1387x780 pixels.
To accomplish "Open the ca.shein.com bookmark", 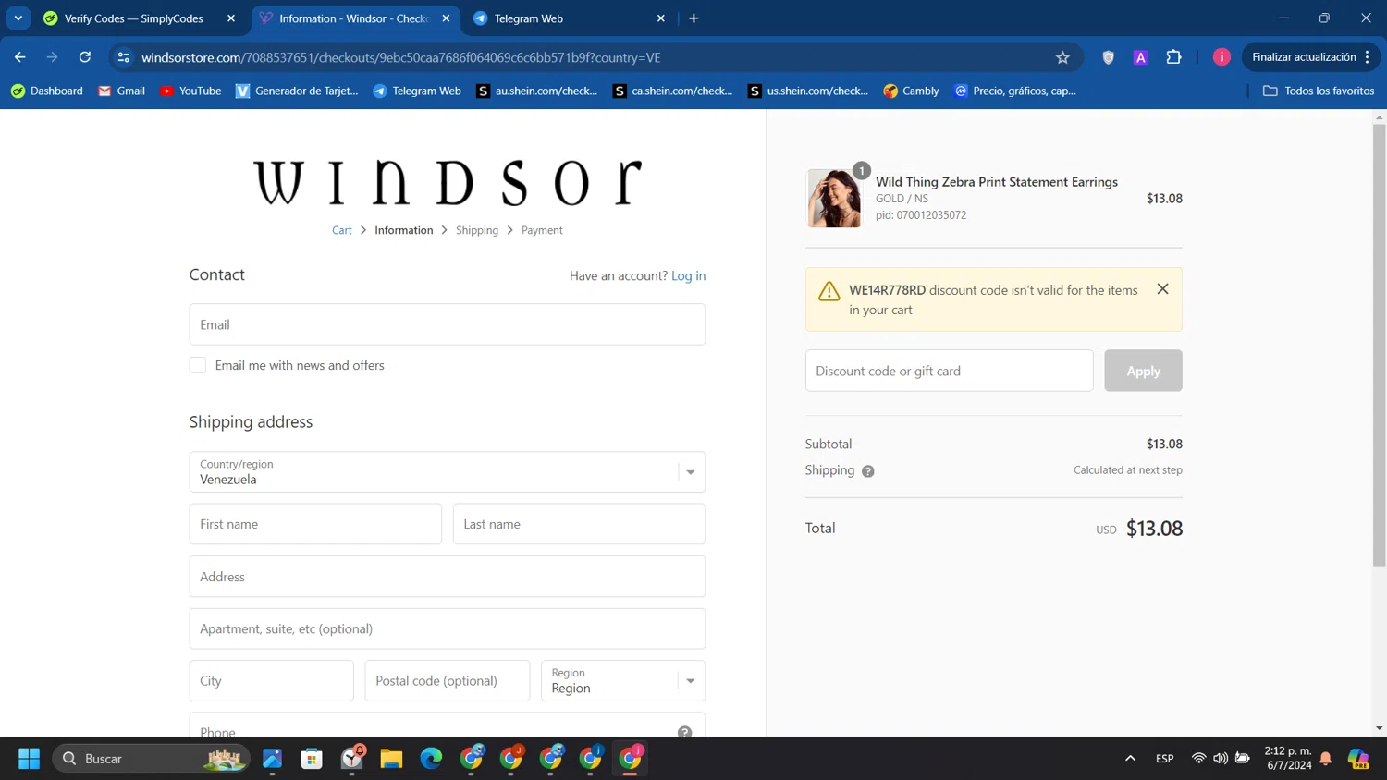I will 673,91.
